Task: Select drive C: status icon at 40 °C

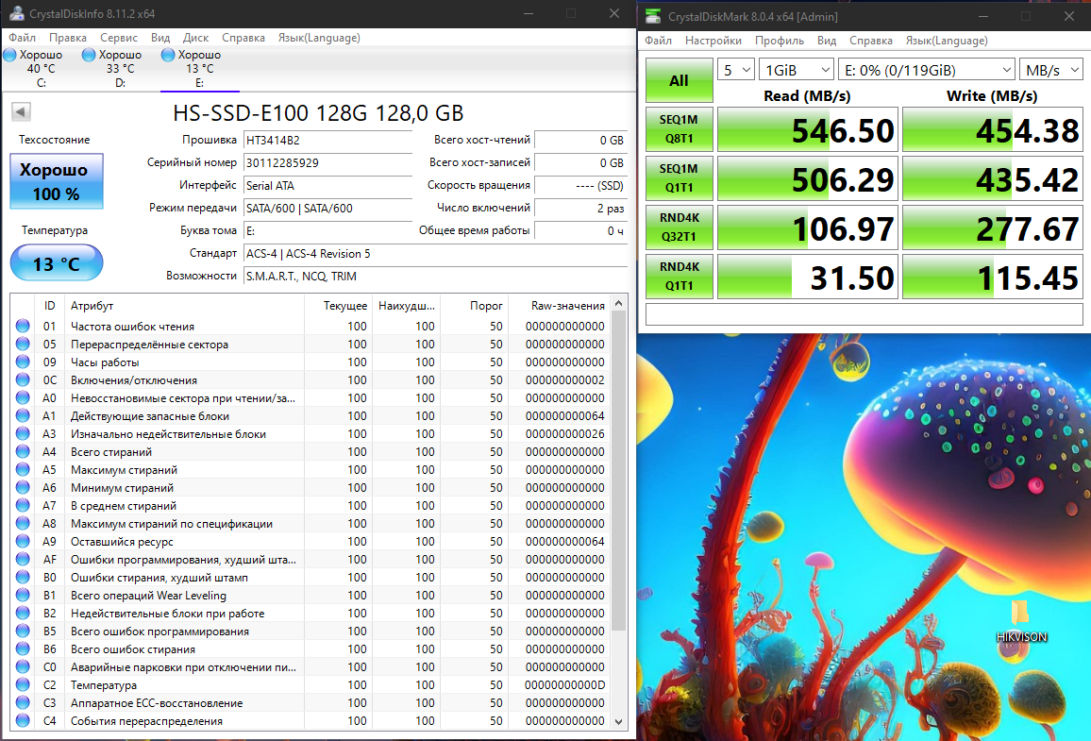Action: [9, 56]
